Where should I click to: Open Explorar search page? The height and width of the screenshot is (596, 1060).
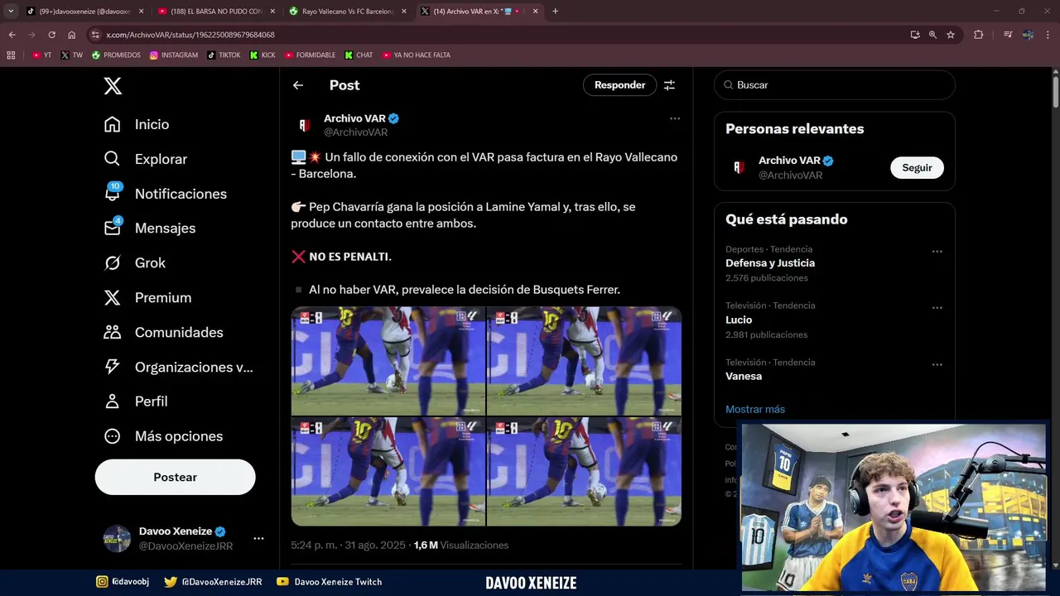pos(146,159)
